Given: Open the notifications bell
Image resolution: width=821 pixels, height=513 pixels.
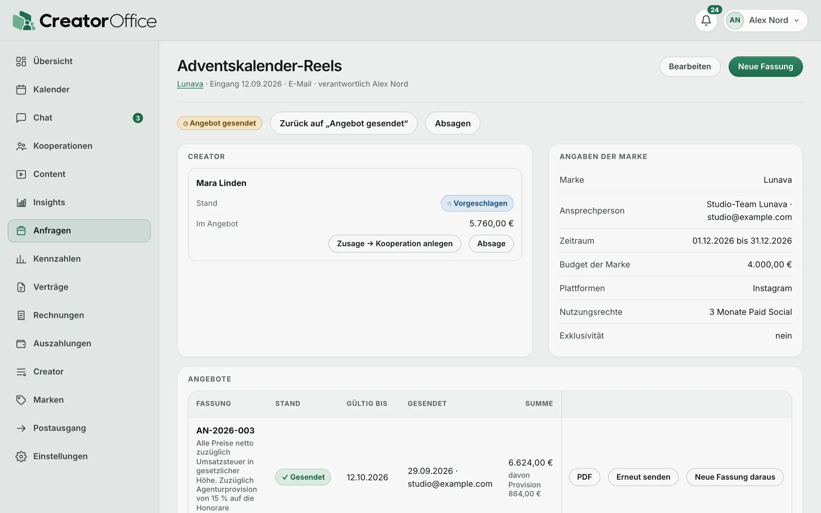Looking at the screenshot, I should (706, 20).
